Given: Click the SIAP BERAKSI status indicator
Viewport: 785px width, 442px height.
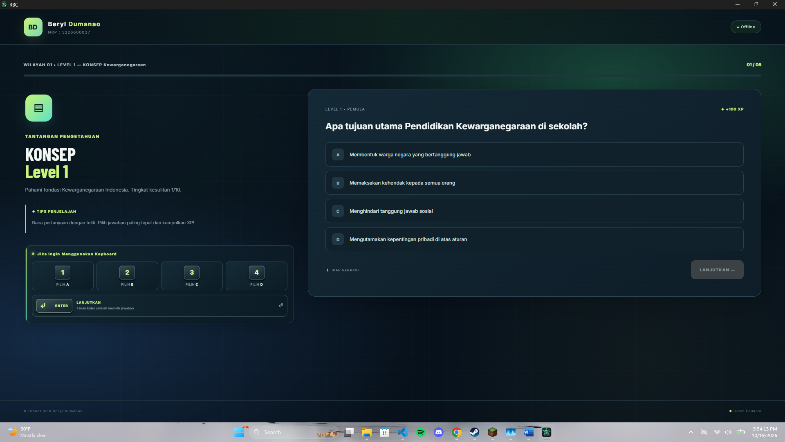Looking at the screenshot, I should click(x=343, y=270).
